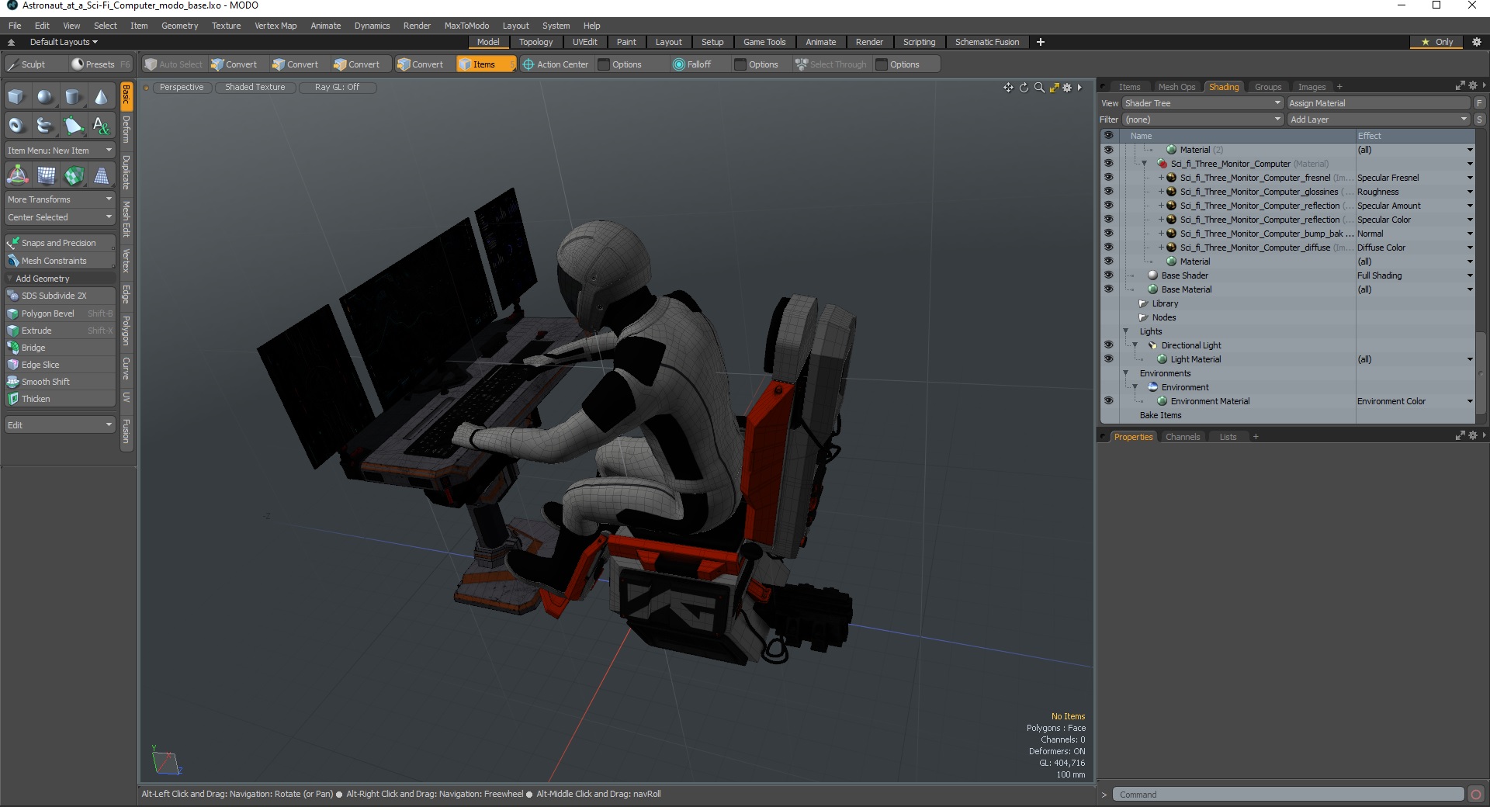Click the Smooth Shift tool
The width and height of the screenshot is (1490, 807).
pyautogui.click(x=61, y=382)
